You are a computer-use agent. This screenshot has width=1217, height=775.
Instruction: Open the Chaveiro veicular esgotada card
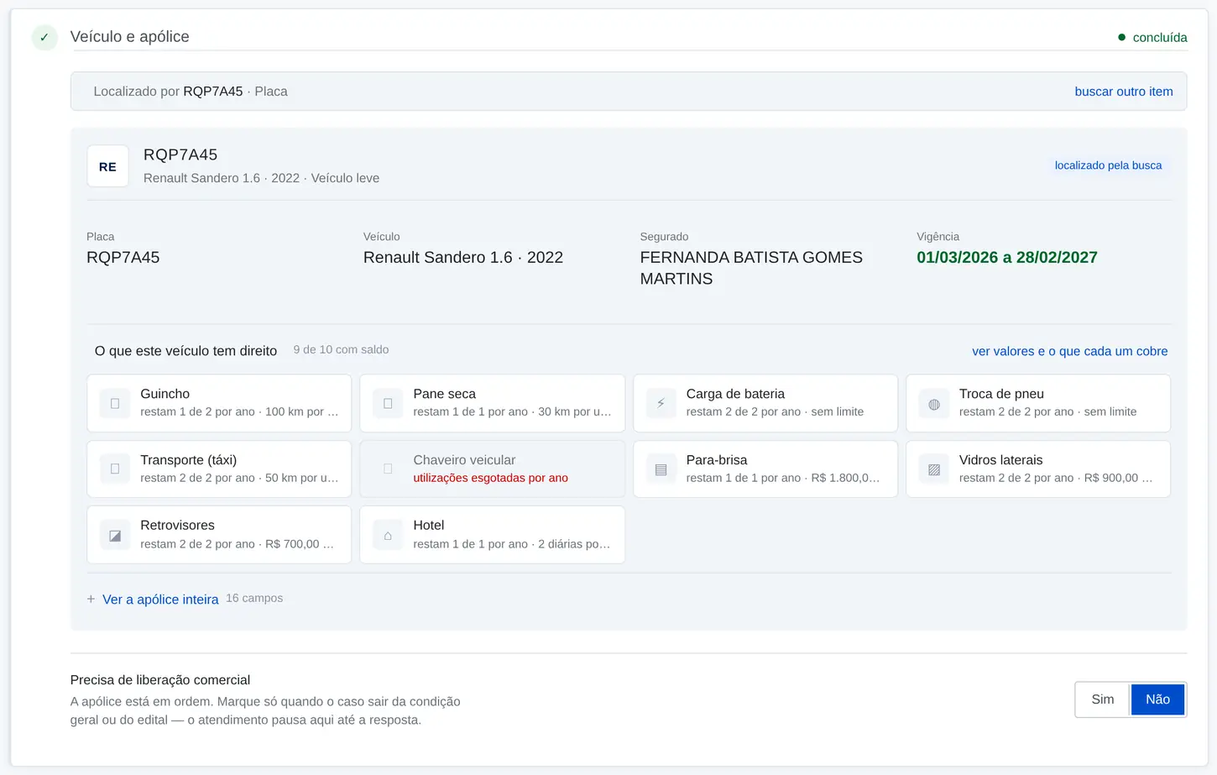(493, 469)
